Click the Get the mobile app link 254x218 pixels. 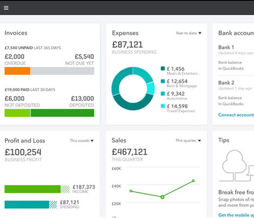click(236, 215)
